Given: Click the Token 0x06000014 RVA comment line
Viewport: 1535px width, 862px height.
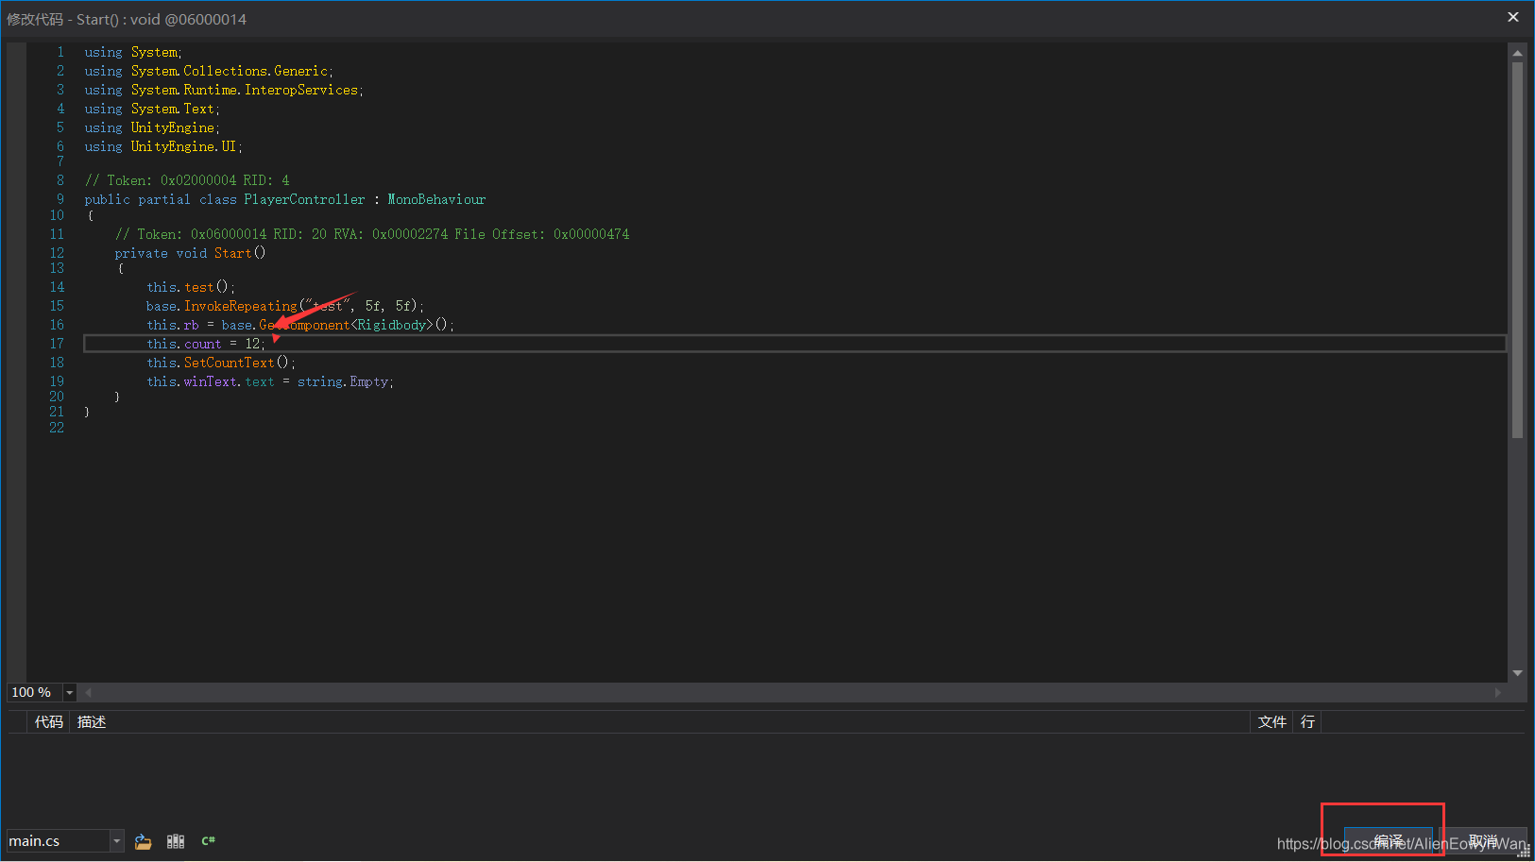Looking at the screenshot, I should point(372,234).
